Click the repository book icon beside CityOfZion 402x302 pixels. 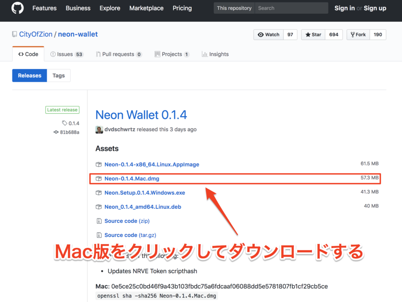[15, 34]
